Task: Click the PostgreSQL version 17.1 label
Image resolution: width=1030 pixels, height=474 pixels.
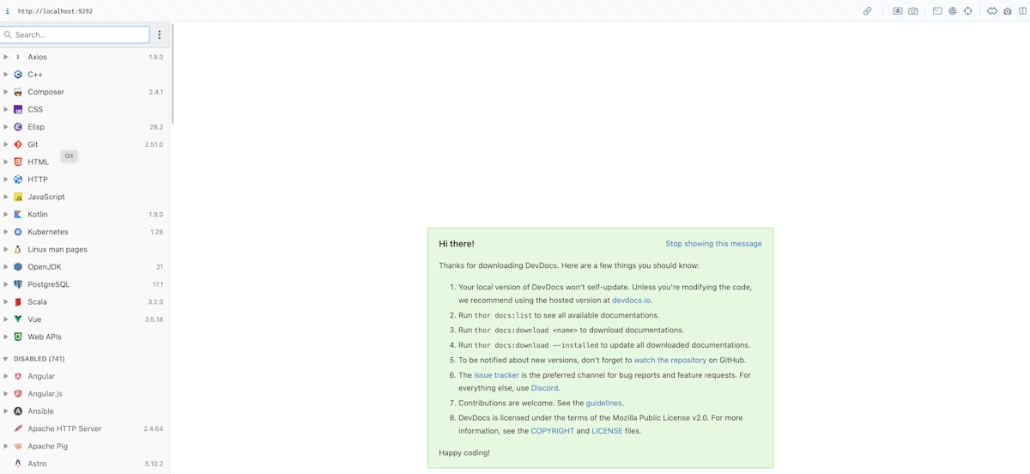Action: coord(158,284)
